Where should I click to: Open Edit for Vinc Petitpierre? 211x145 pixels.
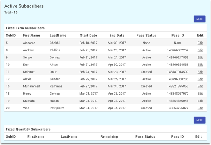[x=200, y=108]
